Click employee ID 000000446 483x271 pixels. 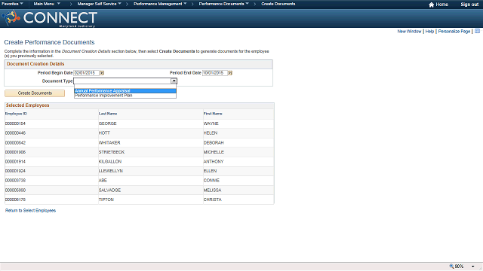point(15,133)
